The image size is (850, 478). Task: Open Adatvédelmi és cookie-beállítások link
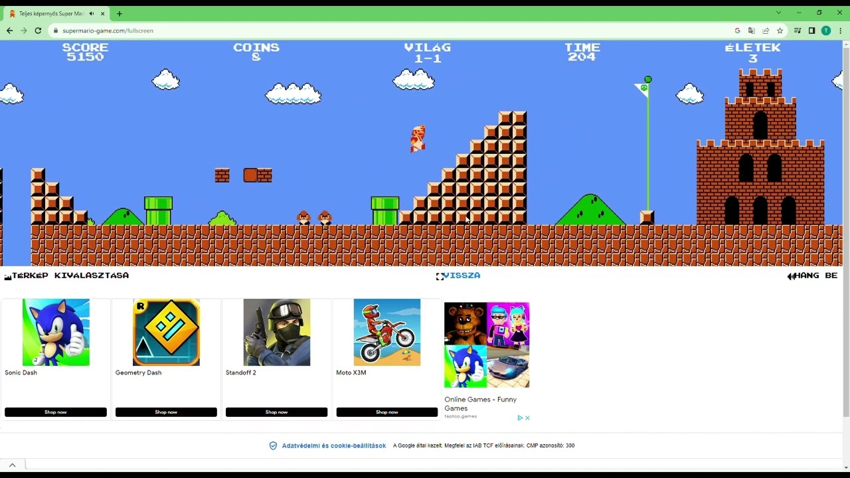[x=333, y=445]
